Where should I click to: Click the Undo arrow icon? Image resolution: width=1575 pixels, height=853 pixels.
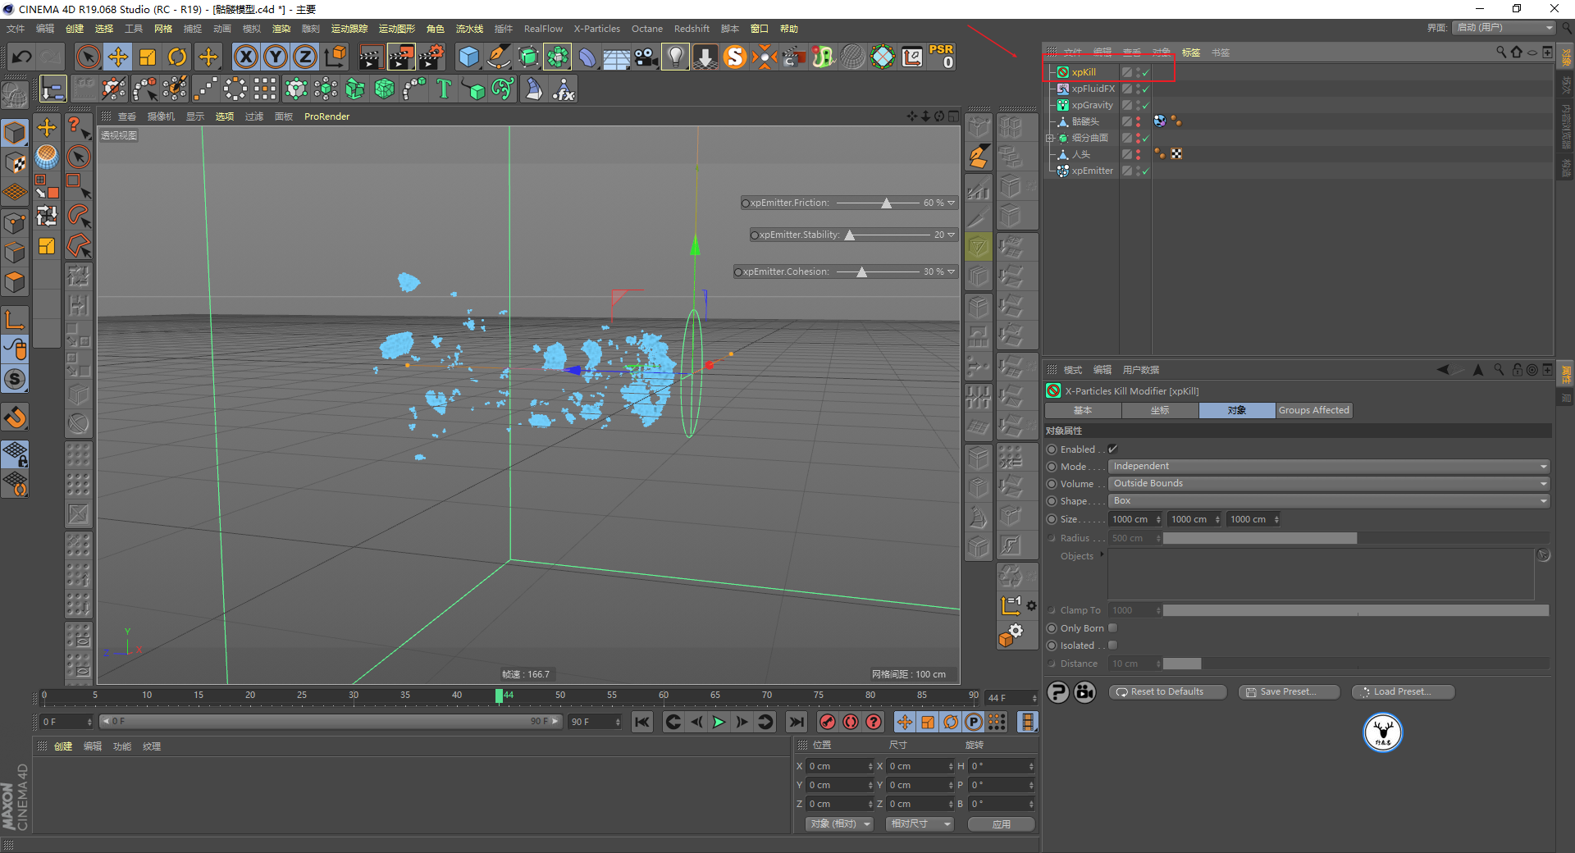tap(22, 57)
